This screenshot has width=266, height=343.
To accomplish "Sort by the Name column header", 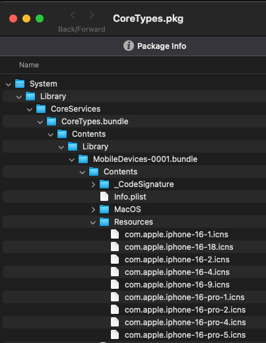I will pyautogui.click(x=29, y=65).
